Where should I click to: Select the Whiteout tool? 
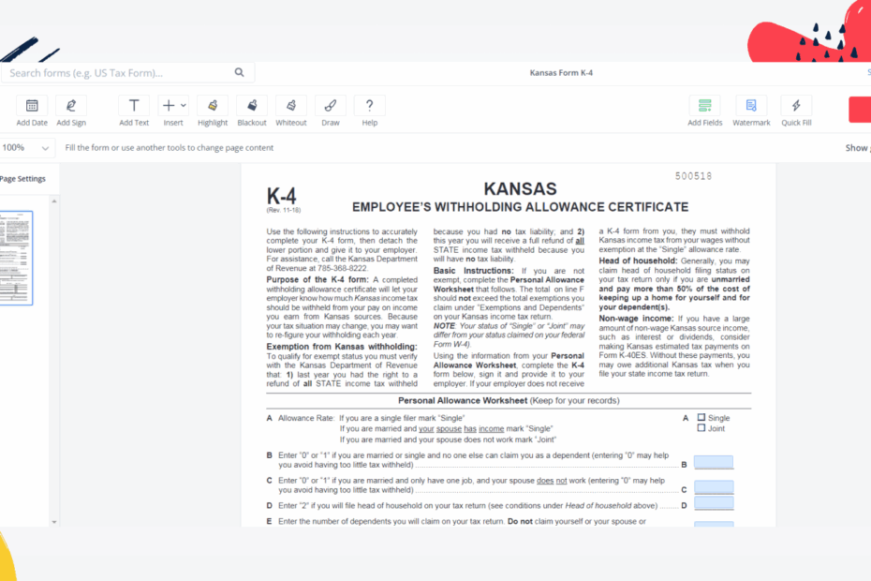pos(291,110)
